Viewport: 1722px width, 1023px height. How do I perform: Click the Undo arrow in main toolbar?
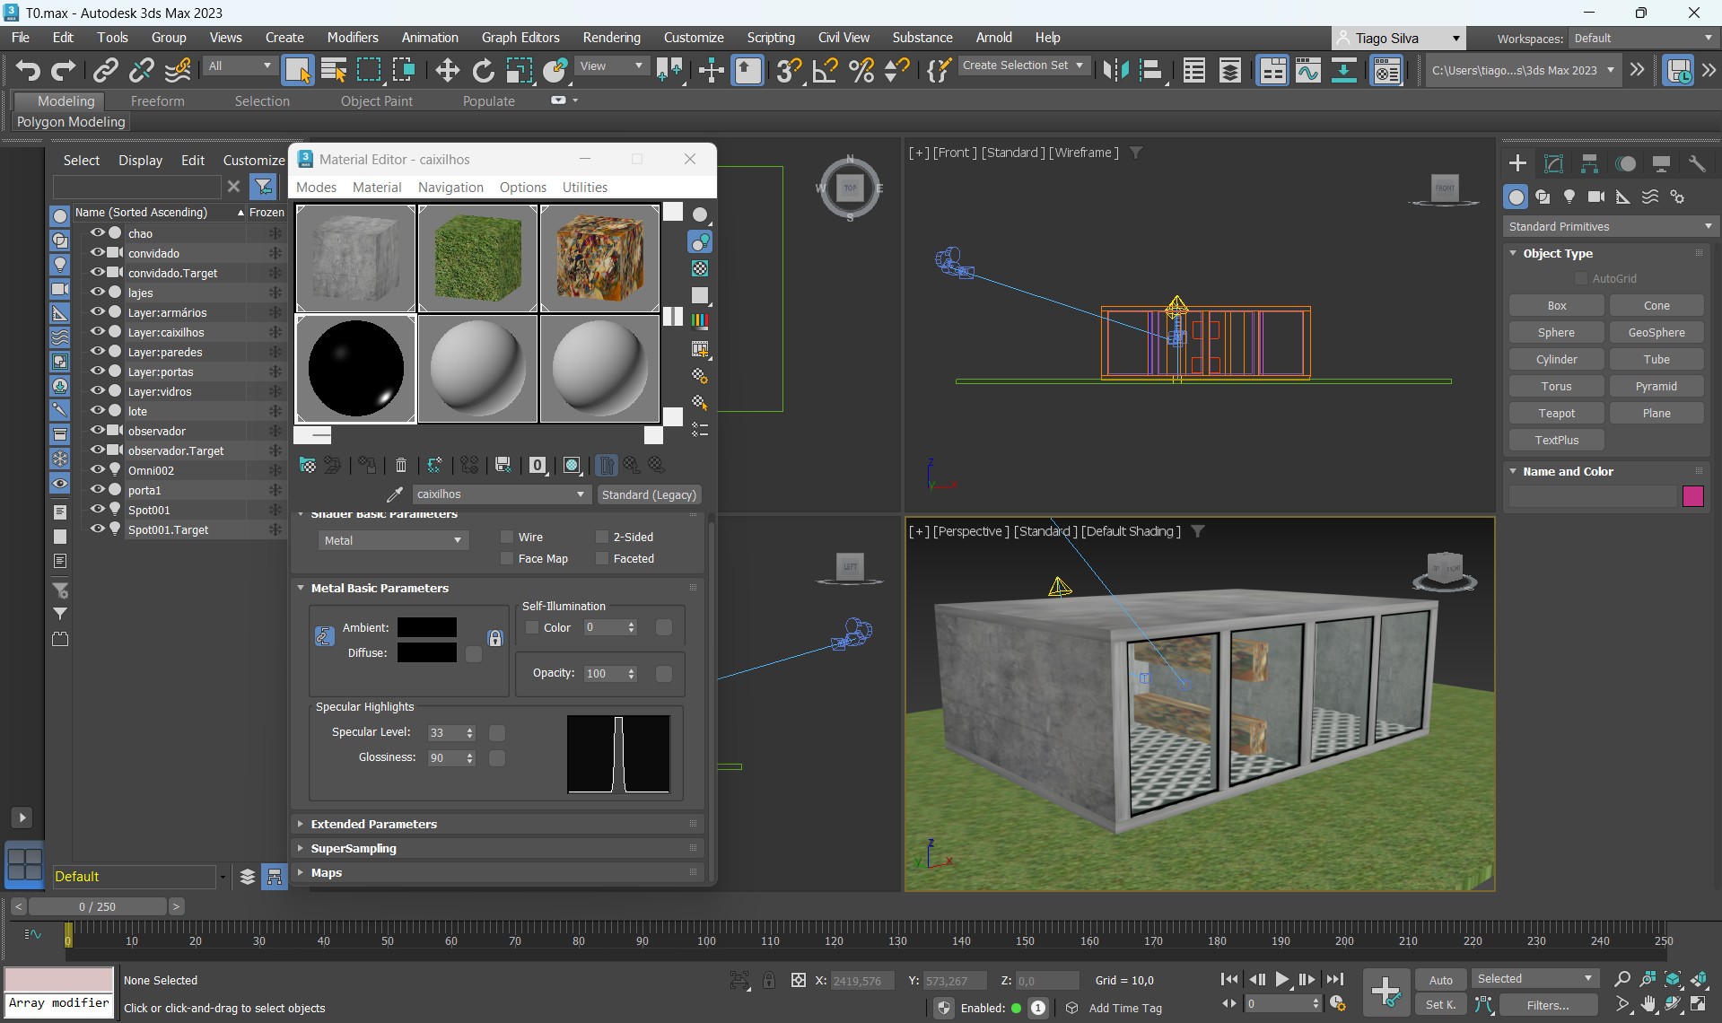(27, 70)
